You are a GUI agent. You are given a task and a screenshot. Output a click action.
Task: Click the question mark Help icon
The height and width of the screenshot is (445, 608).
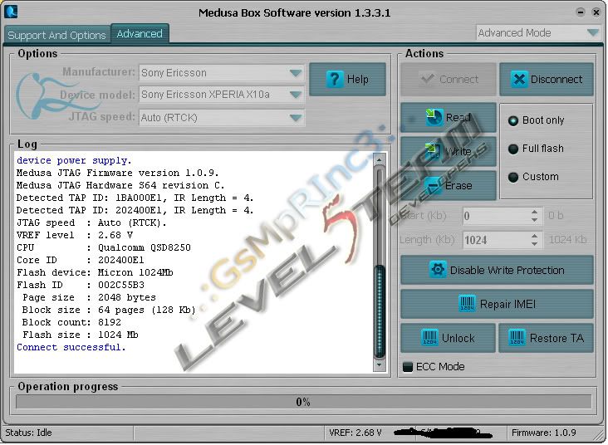tap(335, 80)
